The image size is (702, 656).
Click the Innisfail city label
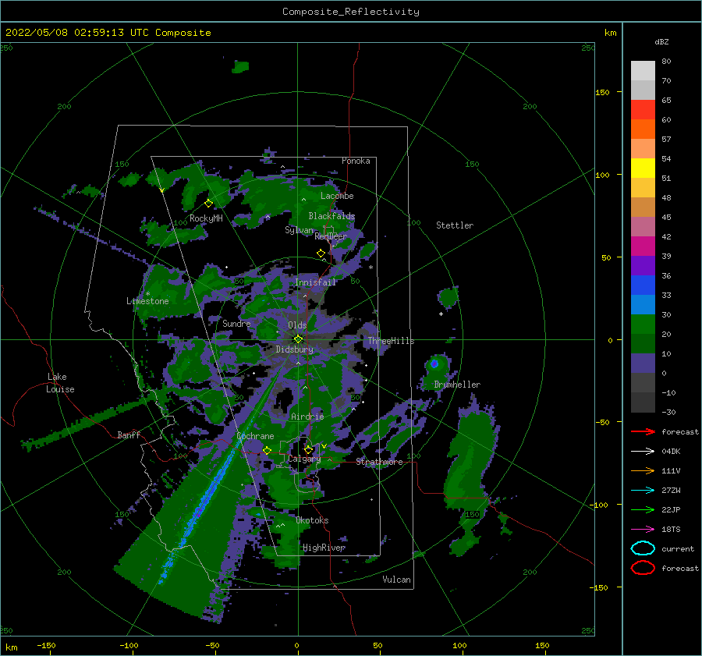pyautogui.click(x=315, y=282)
